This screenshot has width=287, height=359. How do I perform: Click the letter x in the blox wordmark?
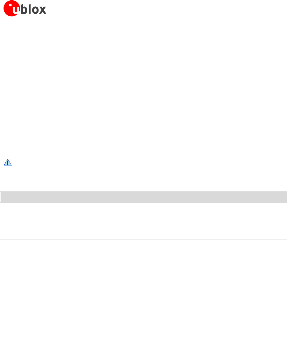point(42,10)
